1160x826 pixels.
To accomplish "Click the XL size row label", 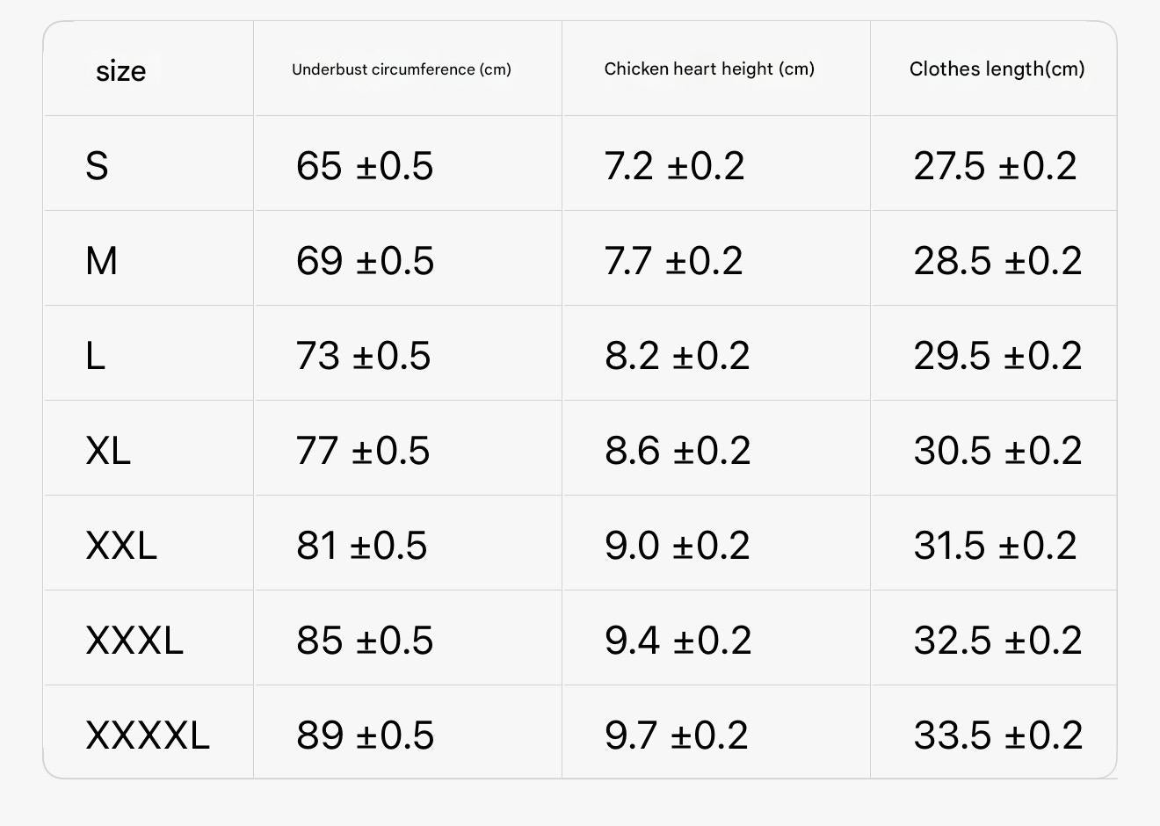I will coord(108,451).
